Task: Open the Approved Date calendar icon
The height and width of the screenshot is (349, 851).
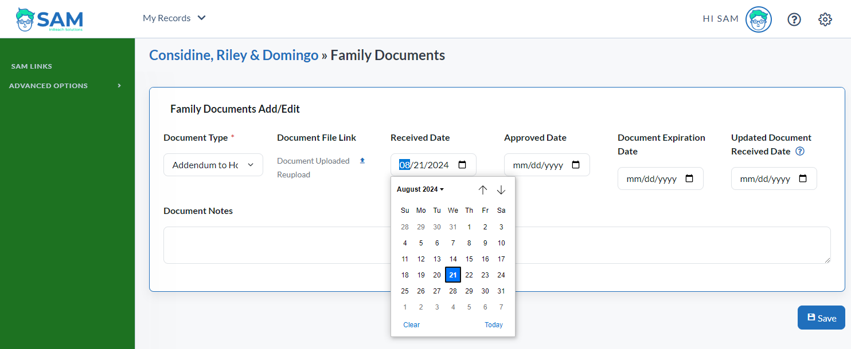Action: (x=576, y=165)
